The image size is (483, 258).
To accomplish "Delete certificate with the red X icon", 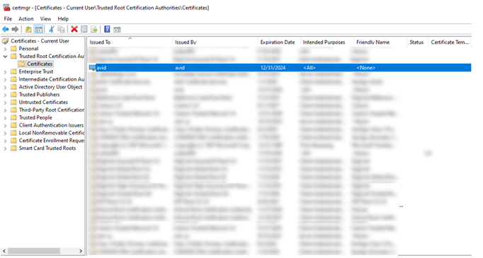I will pyautogui.click(x=74, y=30).
